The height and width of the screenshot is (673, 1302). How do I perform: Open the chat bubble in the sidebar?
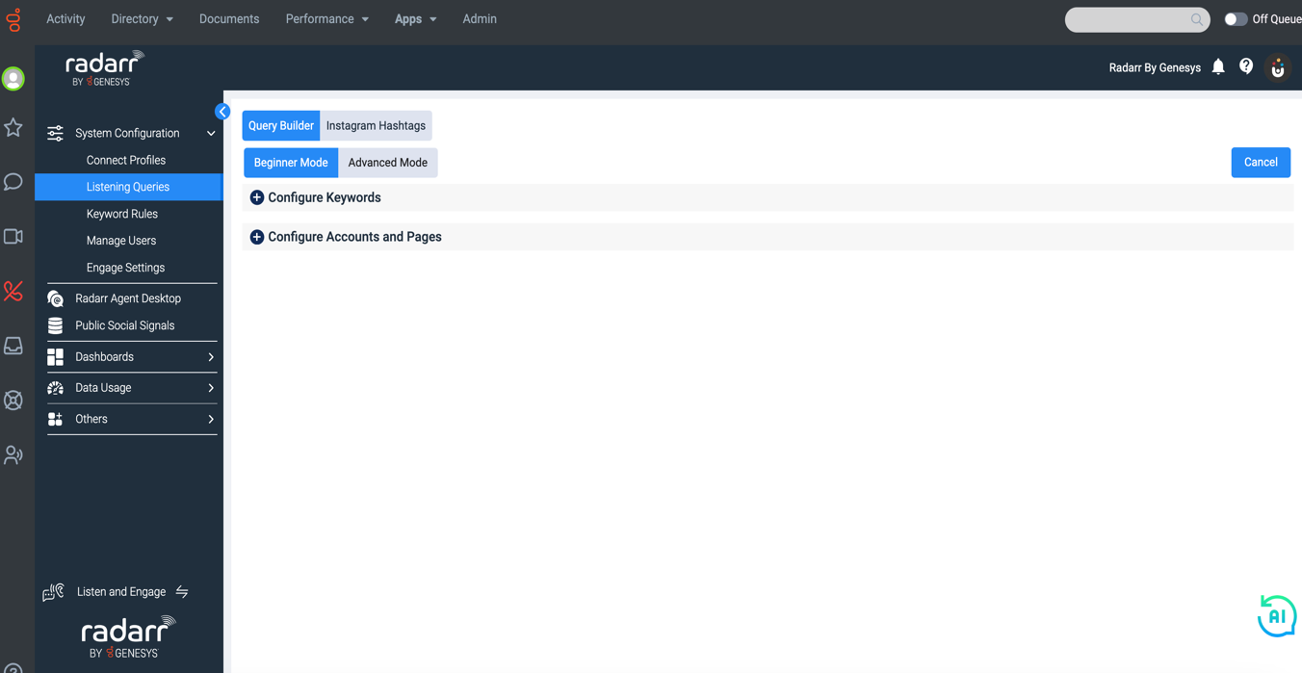(13, 182)
